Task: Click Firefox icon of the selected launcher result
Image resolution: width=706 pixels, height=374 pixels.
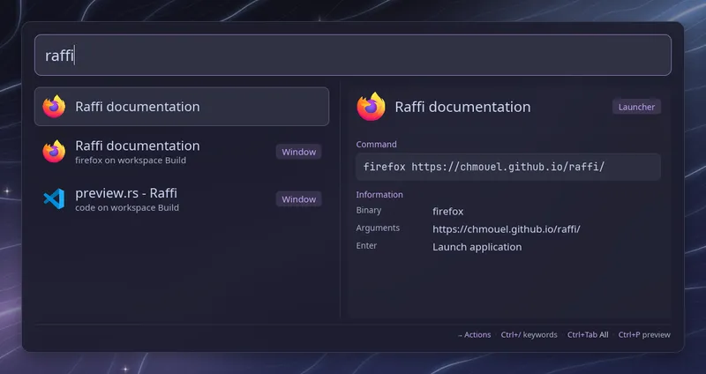Action: (54, 107)
